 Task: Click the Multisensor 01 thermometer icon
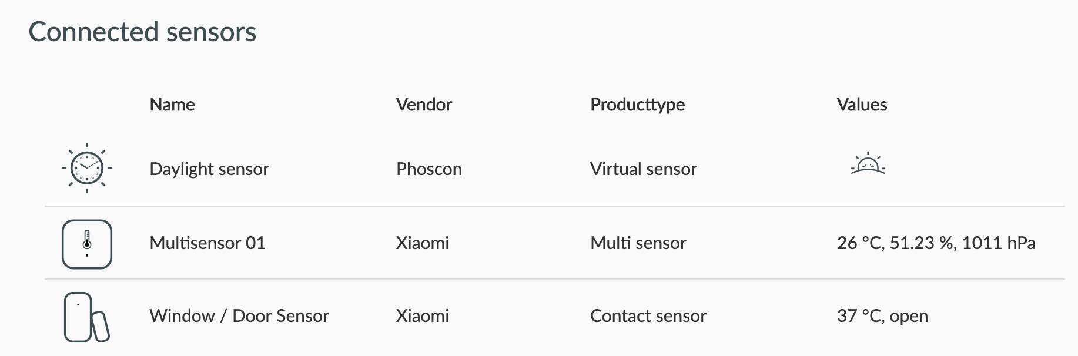(87, 244)
